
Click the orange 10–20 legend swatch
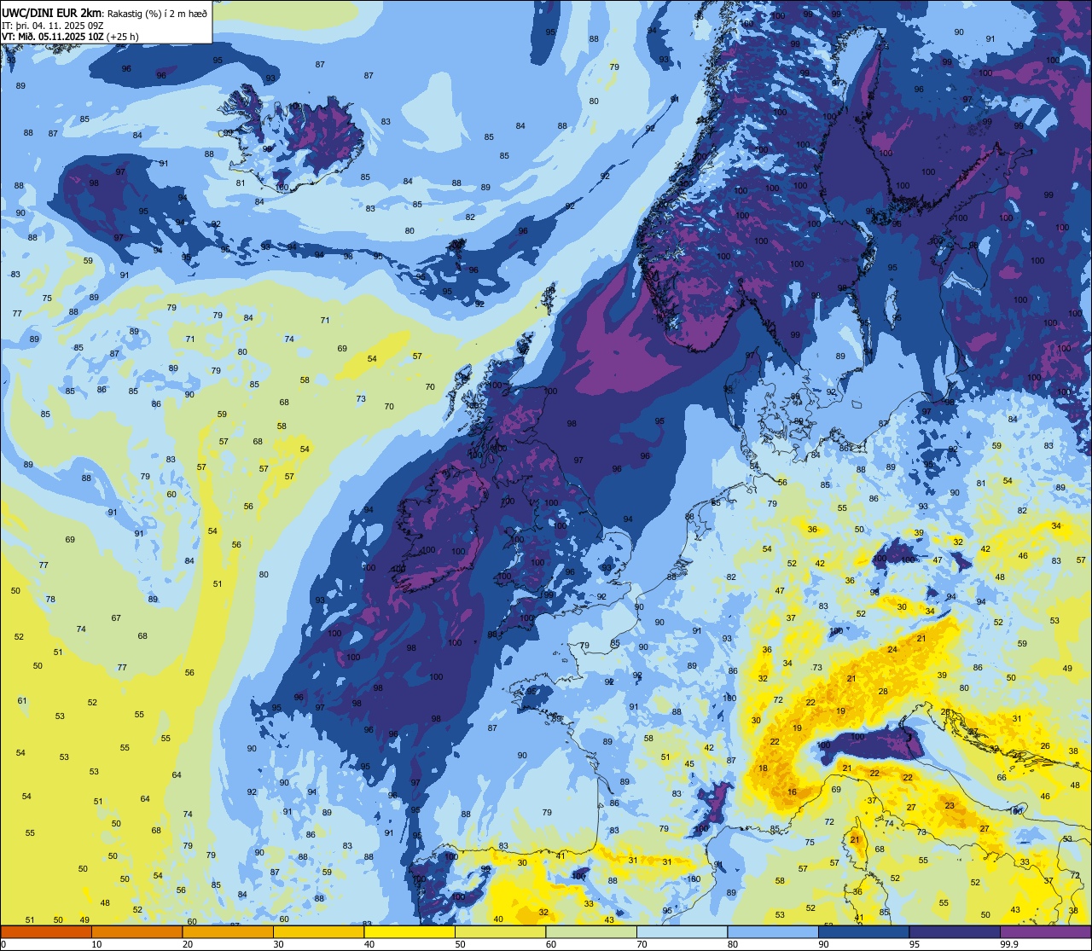pyautogui.click(x=136, y=931)
